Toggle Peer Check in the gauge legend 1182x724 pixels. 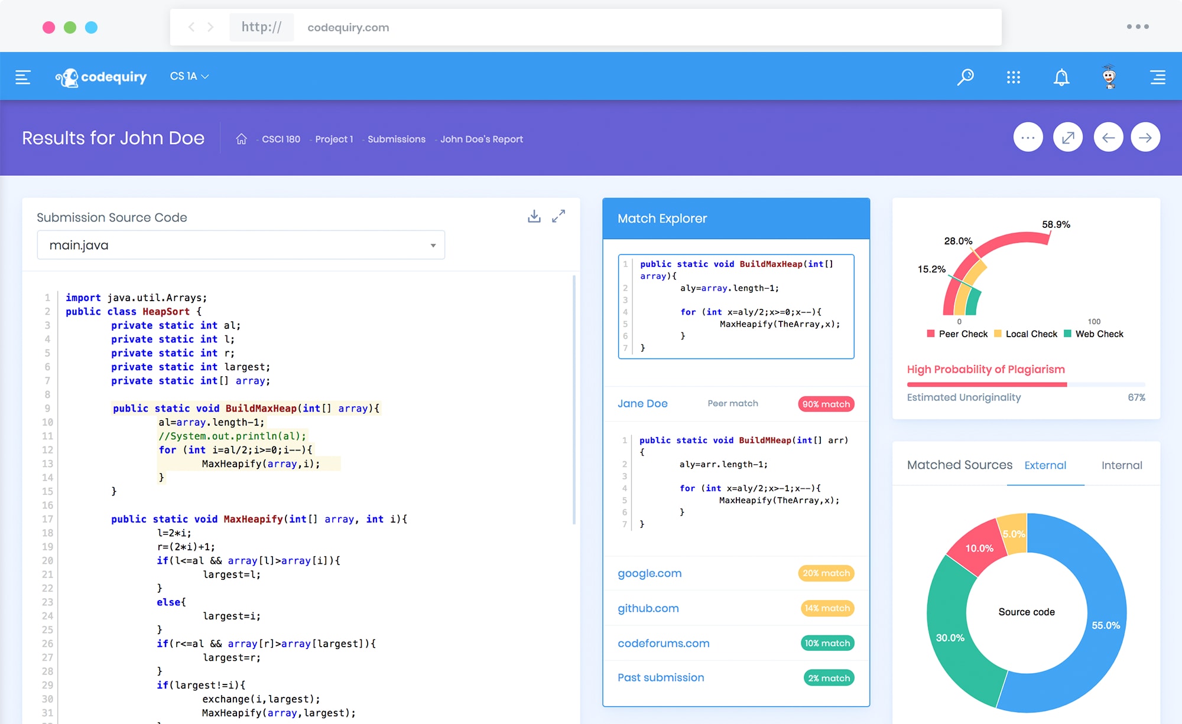point(957,334)
